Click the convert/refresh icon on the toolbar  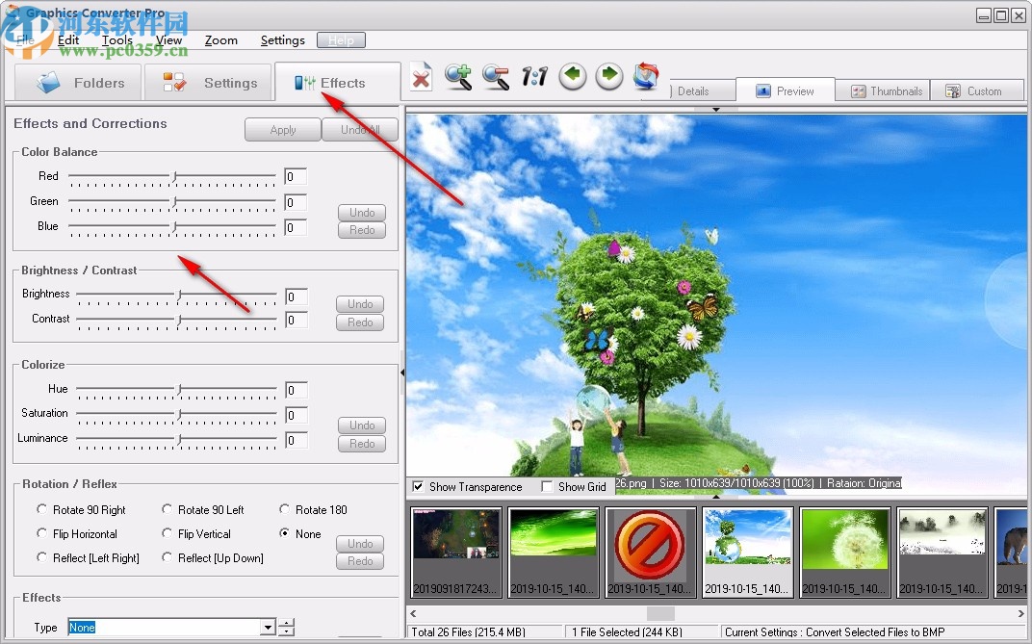(647, 75)
